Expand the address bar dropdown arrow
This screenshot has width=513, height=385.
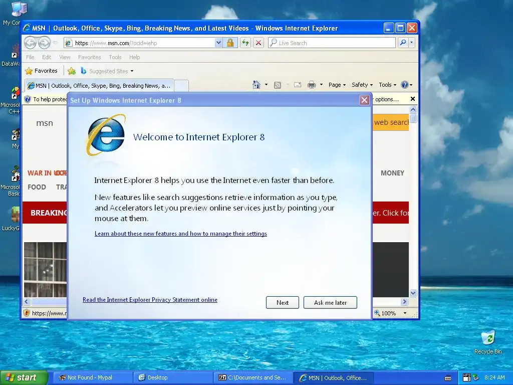click(x=218, y=43)
